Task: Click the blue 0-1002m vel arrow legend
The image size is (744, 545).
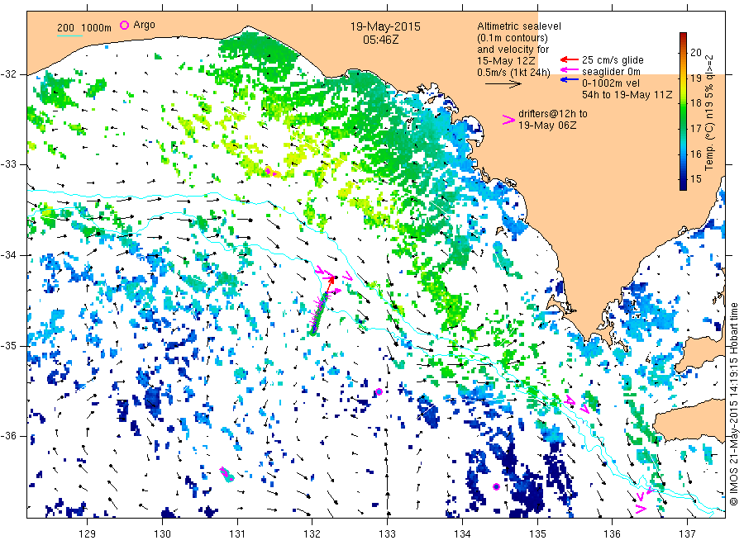Action: (569, 80)
